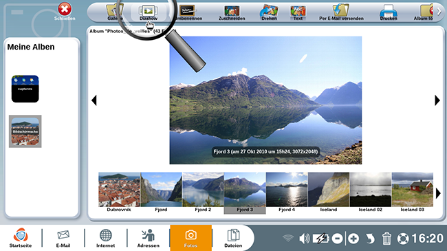Show next thumbnails with filmstrip arrow

tap(438, 193)
